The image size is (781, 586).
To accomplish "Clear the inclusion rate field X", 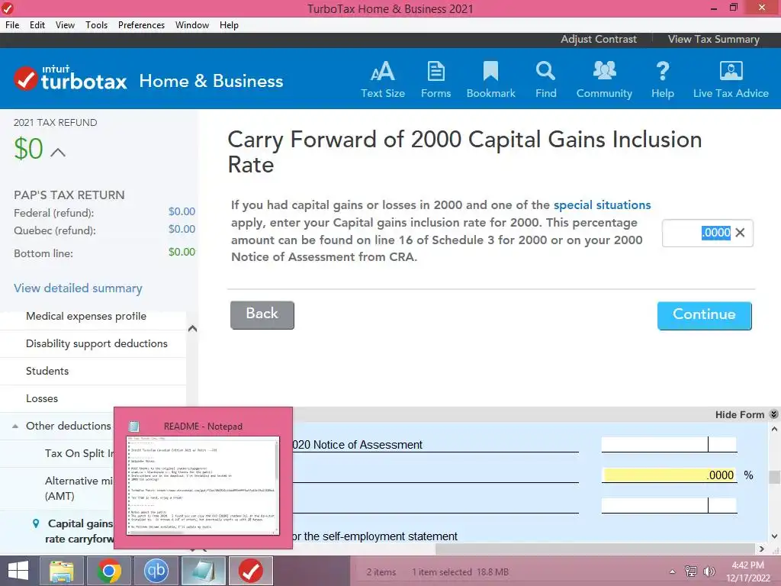I will point(740,232).
